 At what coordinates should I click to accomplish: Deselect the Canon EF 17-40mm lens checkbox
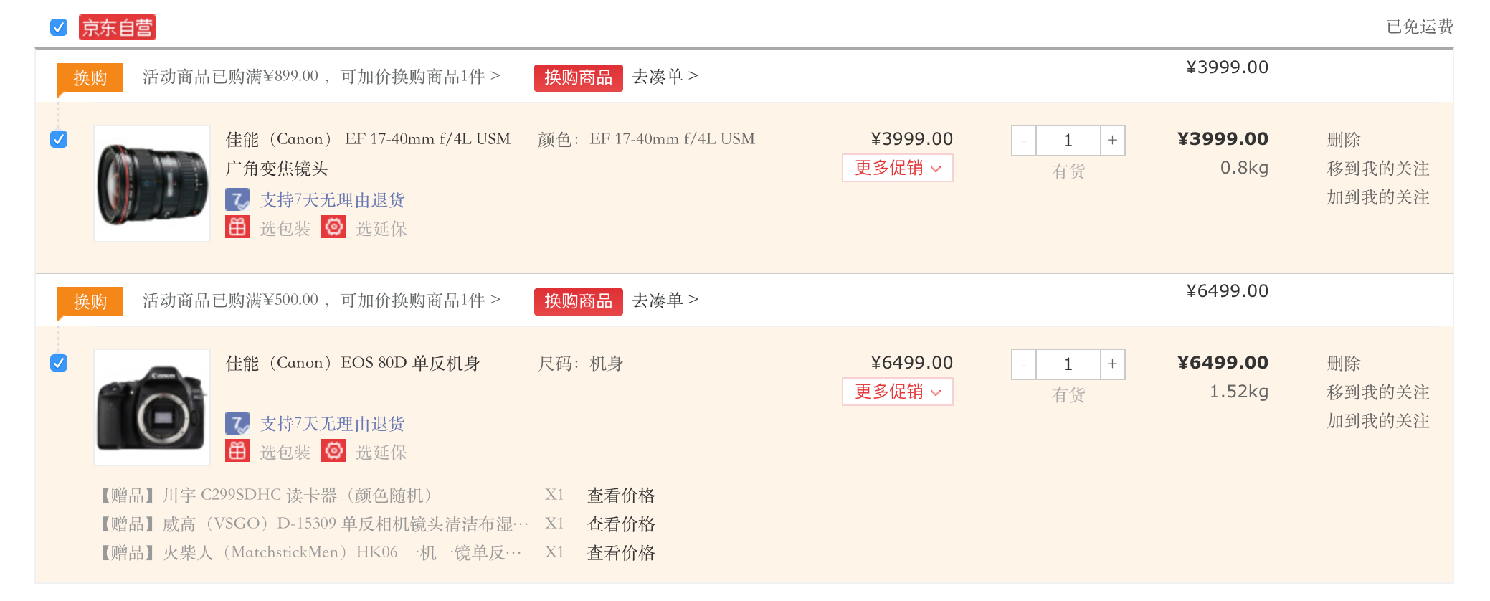[59, 139]
